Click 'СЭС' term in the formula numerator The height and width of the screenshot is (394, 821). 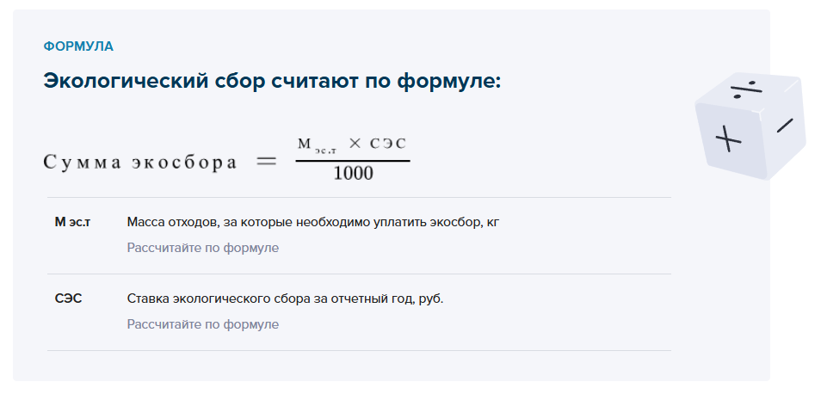pos(387,145)
